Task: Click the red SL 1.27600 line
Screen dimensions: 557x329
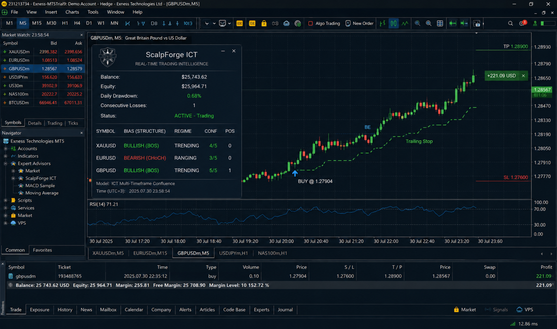Action: [503, 181]
